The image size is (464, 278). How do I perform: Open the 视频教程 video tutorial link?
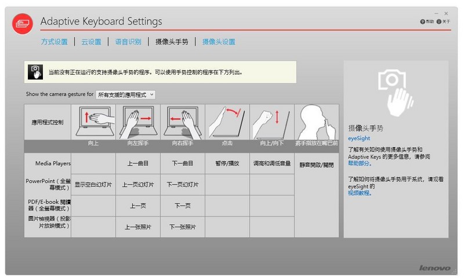pos(360,193)
